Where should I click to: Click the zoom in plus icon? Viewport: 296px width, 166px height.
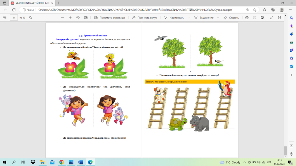(70, 18)
